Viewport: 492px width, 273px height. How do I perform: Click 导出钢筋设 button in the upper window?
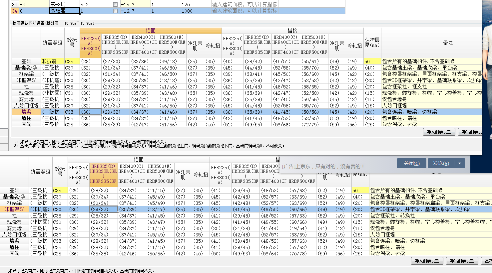pyautogui.click(x=470, y=132)
